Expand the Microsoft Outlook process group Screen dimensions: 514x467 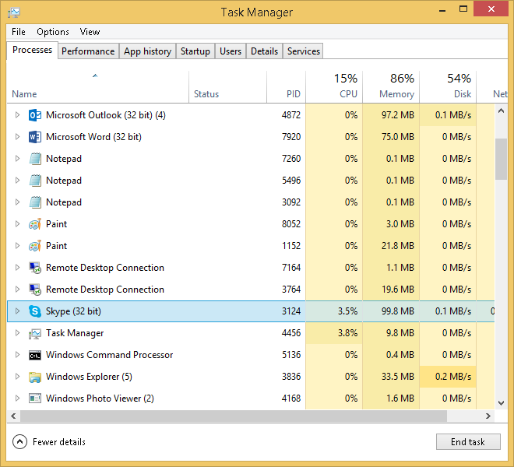pos(17,115)
